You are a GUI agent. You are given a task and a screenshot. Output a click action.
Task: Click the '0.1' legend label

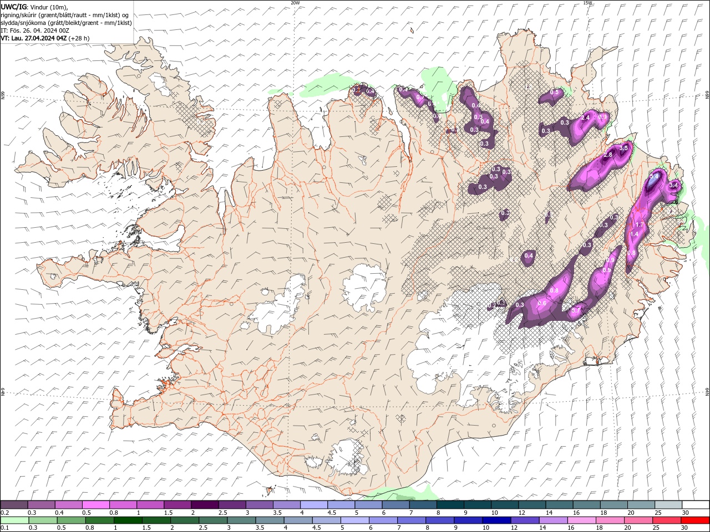click(5, 528)
